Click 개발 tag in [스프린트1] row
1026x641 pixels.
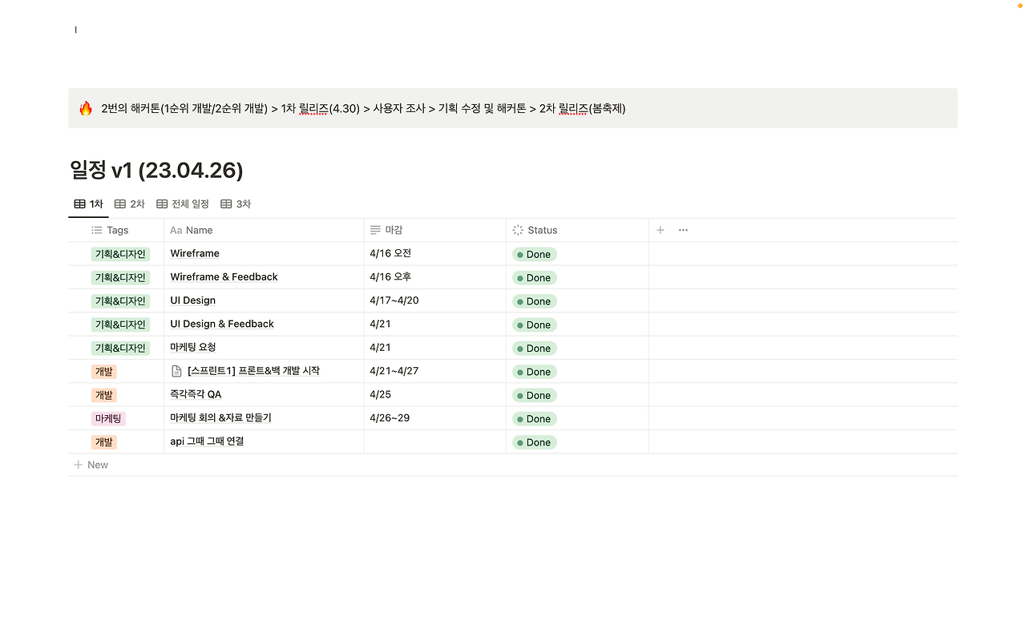click(104, 371)
